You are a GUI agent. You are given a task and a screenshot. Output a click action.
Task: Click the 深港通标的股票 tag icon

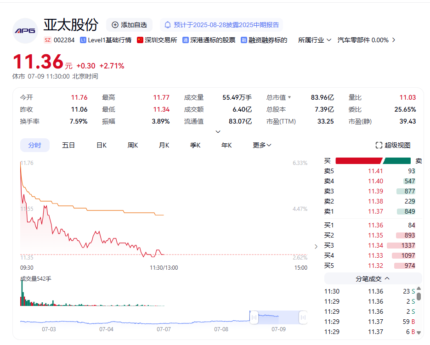pyautogui.click(x=186, y=40)
